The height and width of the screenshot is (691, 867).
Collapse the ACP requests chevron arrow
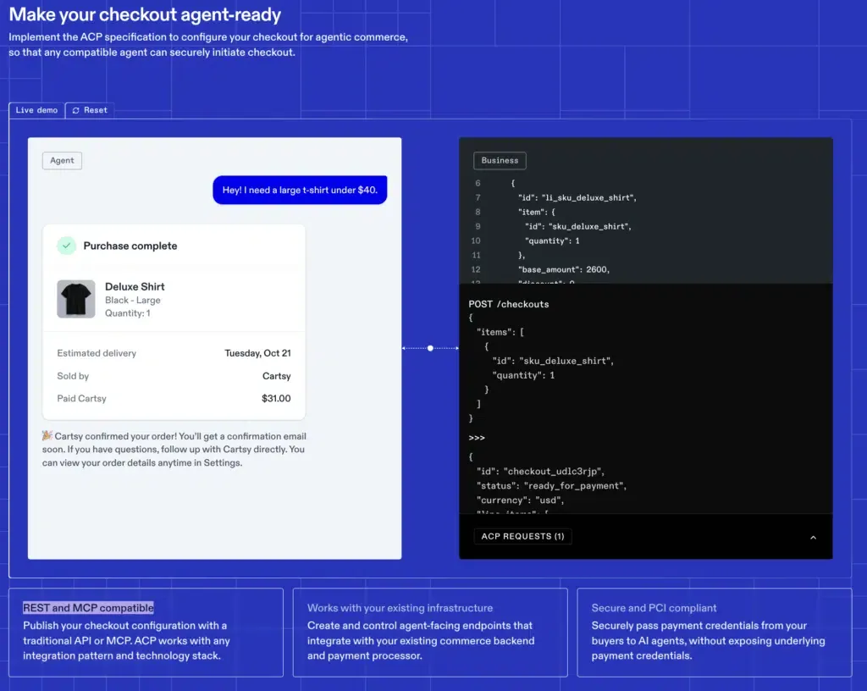(x=813, y=537)
